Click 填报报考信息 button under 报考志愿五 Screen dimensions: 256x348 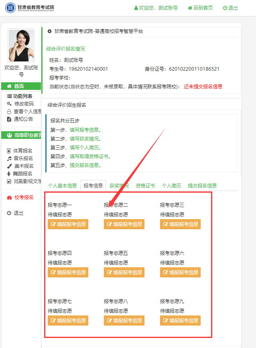coord(124,273)
